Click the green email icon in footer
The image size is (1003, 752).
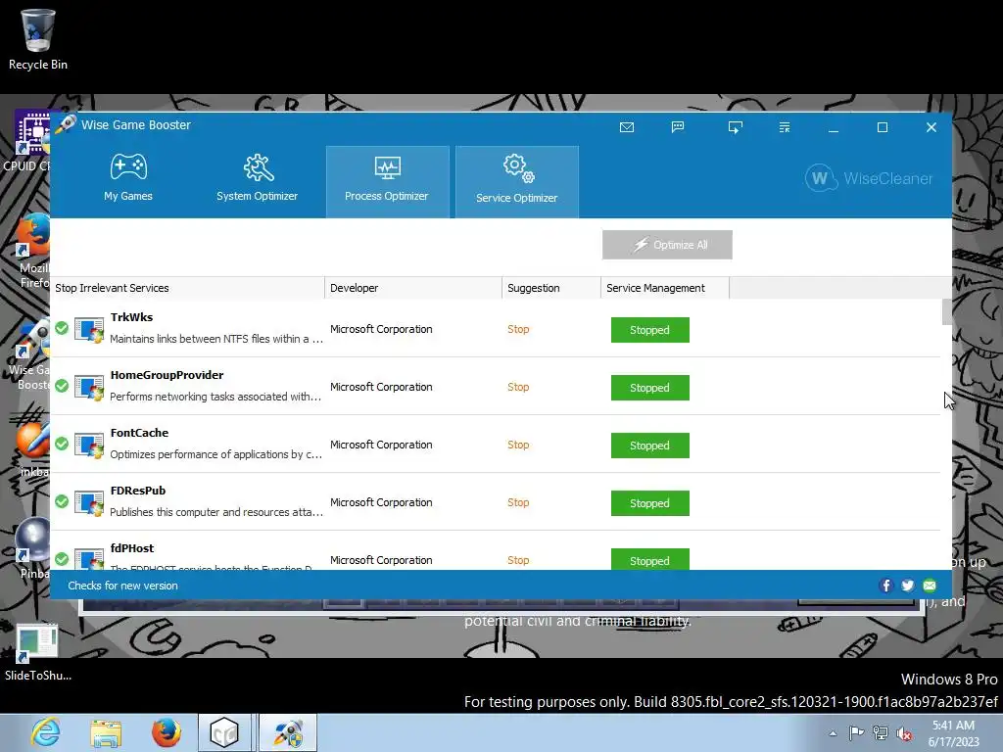930,586
